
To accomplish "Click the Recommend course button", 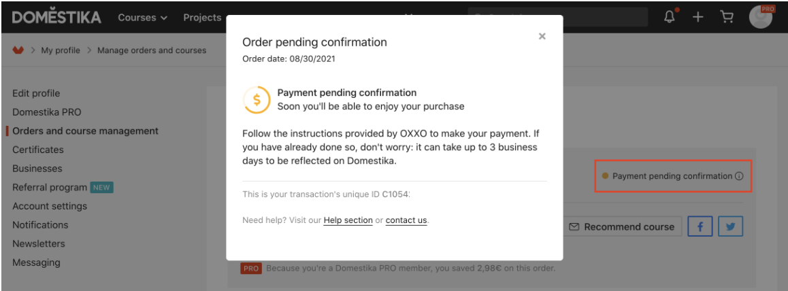I will 622,227.
